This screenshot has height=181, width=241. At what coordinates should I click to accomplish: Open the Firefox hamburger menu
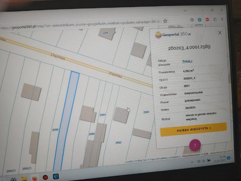point(222,19)
